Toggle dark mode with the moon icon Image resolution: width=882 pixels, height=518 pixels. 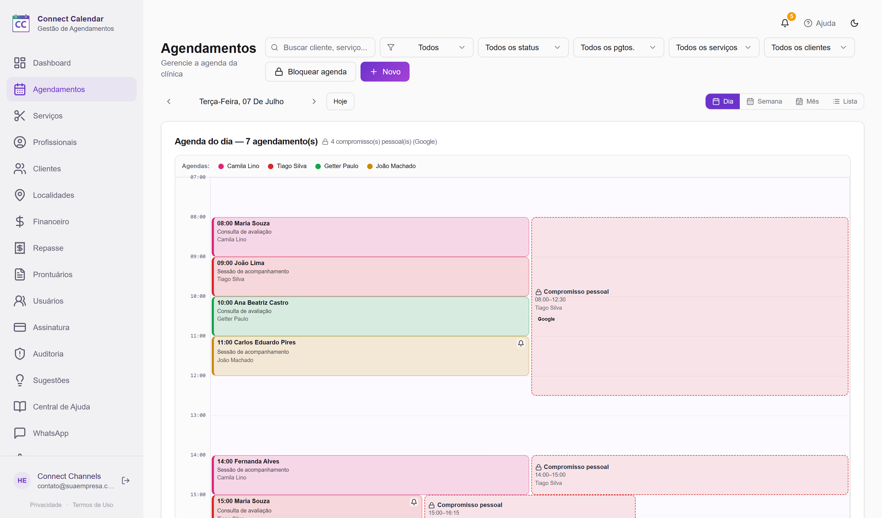(x=854, y=23)
